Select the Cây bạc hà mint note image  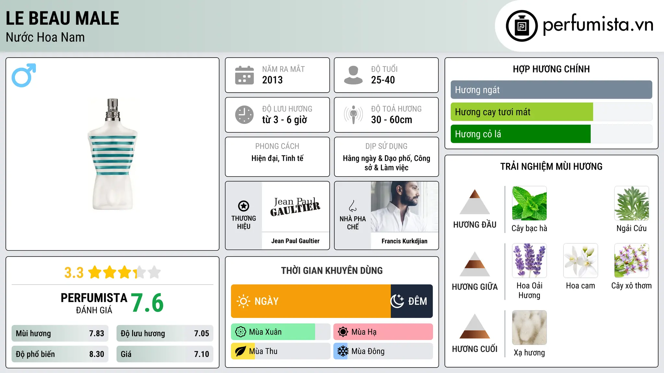click(529, 203)
